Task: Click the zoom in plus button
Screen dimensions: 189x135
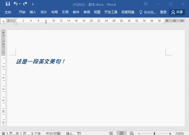Action: (x=170, y=134)
